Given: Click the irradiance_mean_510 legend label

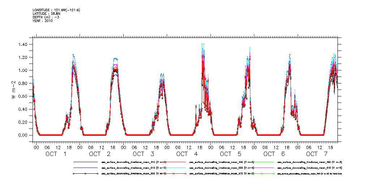Looking at the screenshot, I should 134,168.
